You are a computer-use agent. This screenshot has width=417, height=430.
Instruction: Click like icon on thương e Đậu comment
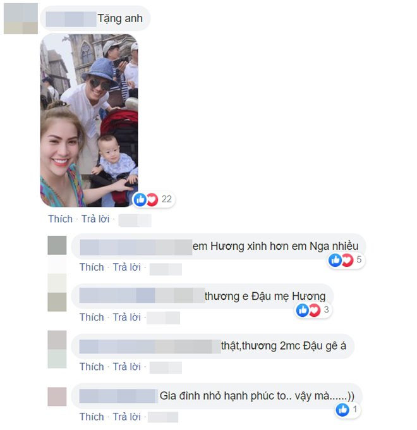303,310
